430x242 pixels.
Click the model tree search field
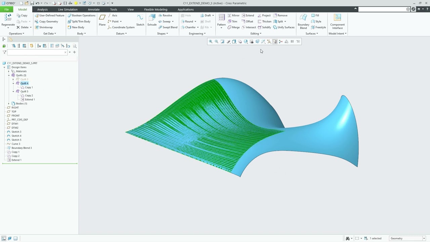37,52
